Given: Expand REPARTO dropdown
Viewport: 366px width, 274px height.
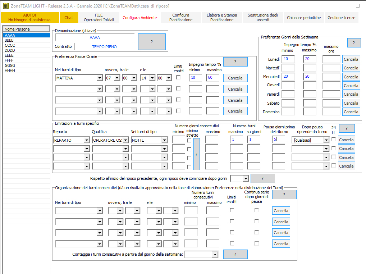Looking at the screenshot, I should tap(87, 140).
